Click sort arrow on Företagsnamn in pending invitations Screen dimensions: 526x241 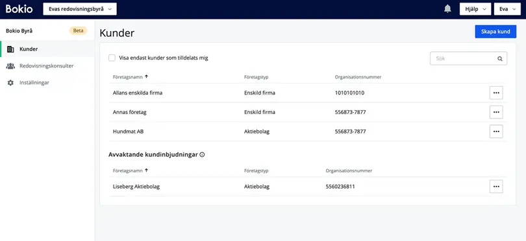tap(146, 170)
